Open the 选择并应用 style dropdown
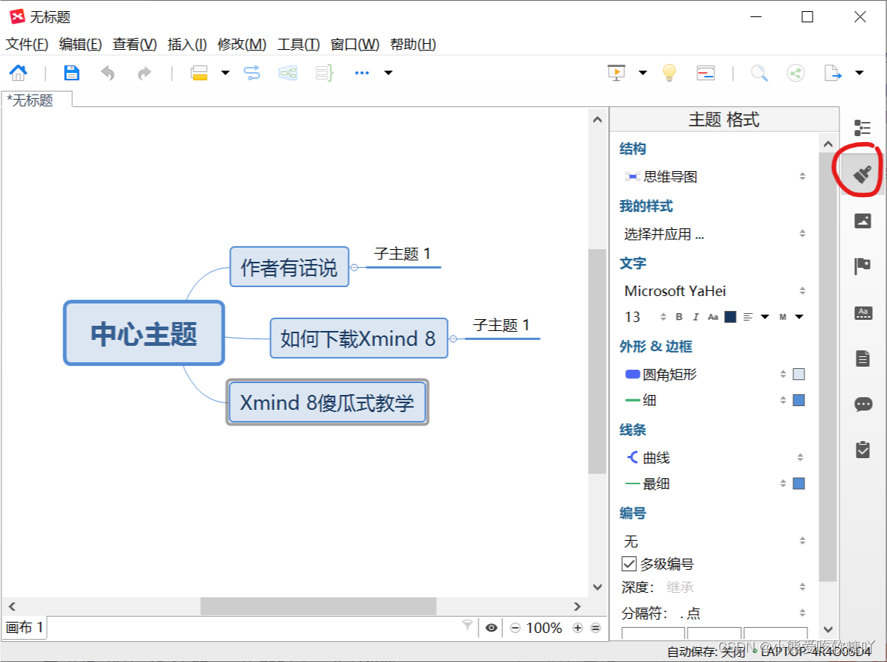The image size is (887, 662). 714,234
